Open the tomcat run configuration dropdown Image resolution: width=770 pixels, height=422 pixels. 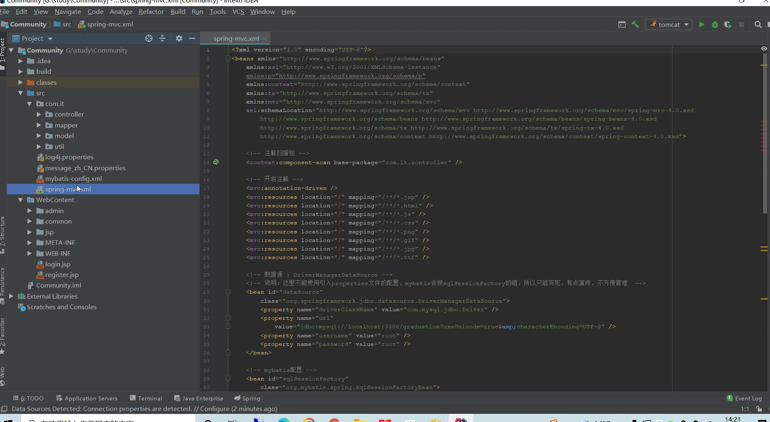tap(669, 24)
